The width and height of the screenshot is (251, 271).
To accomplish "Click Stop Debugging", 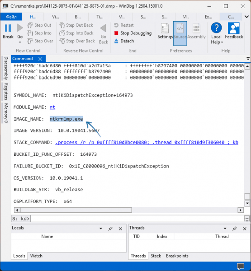I will pos(133,33).
